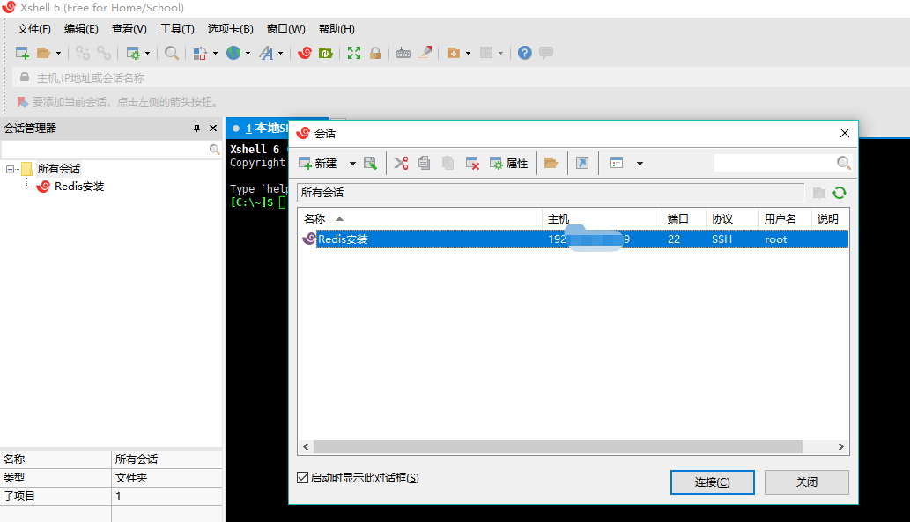Click the paste icon in session dialog toolbar
The height and width of the screenshot is (522, 910).
448,163
